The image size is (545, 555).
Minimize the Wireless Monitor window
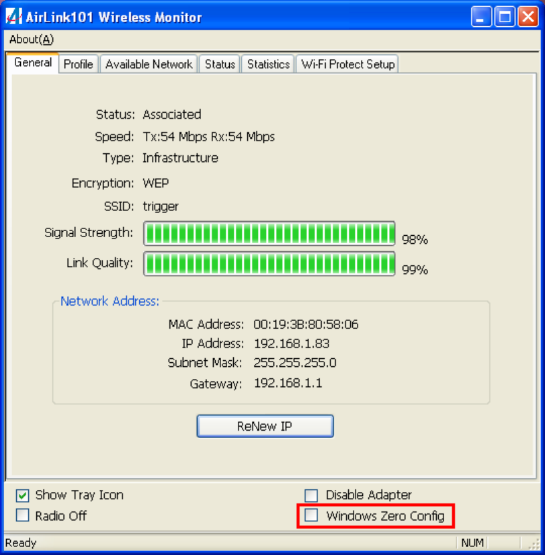click(481, 17)
